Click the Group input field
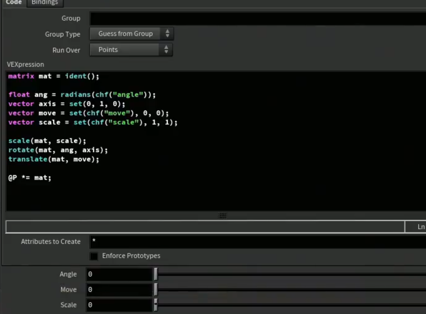 tap(258, 18)
